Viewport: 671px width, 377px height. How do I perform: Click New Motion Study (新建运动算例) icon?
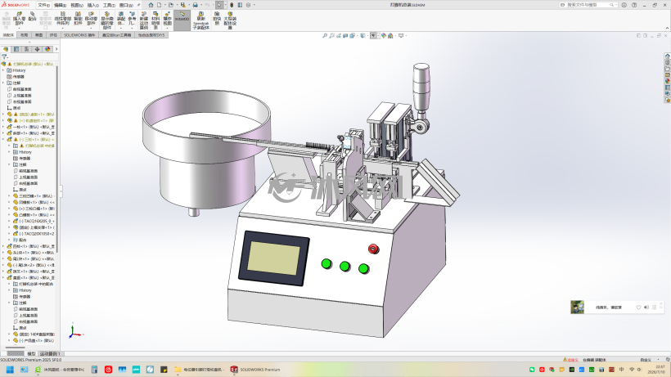[144, 20]
